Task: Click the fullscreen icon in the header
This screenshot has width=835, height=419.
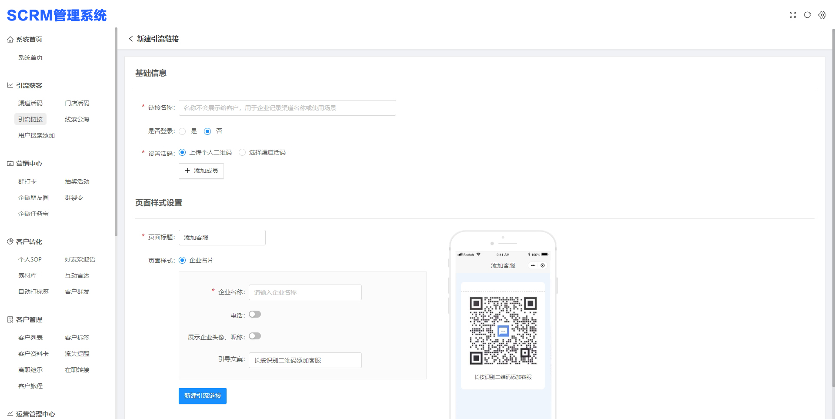Action: pyautogui.click(x=793, y=15)
